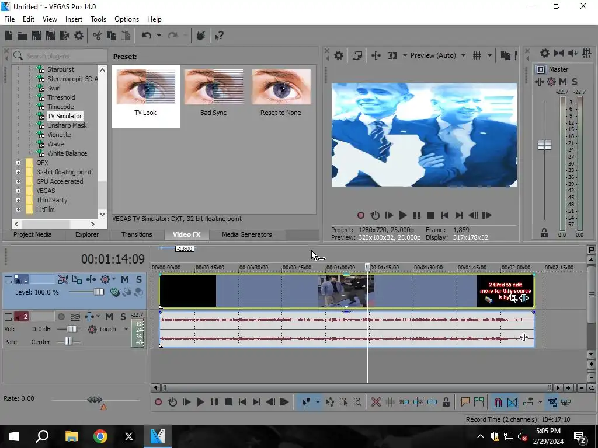Expand the OFX folder
598x448 pixels.
18,163
